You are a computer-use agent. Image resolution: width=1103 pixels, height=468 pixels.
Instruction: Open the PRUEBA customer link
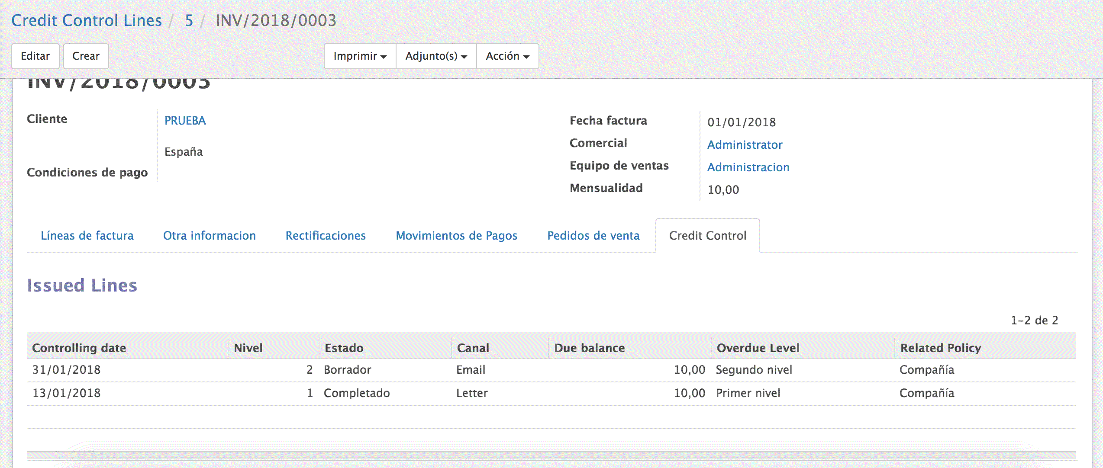click(185, 121)
